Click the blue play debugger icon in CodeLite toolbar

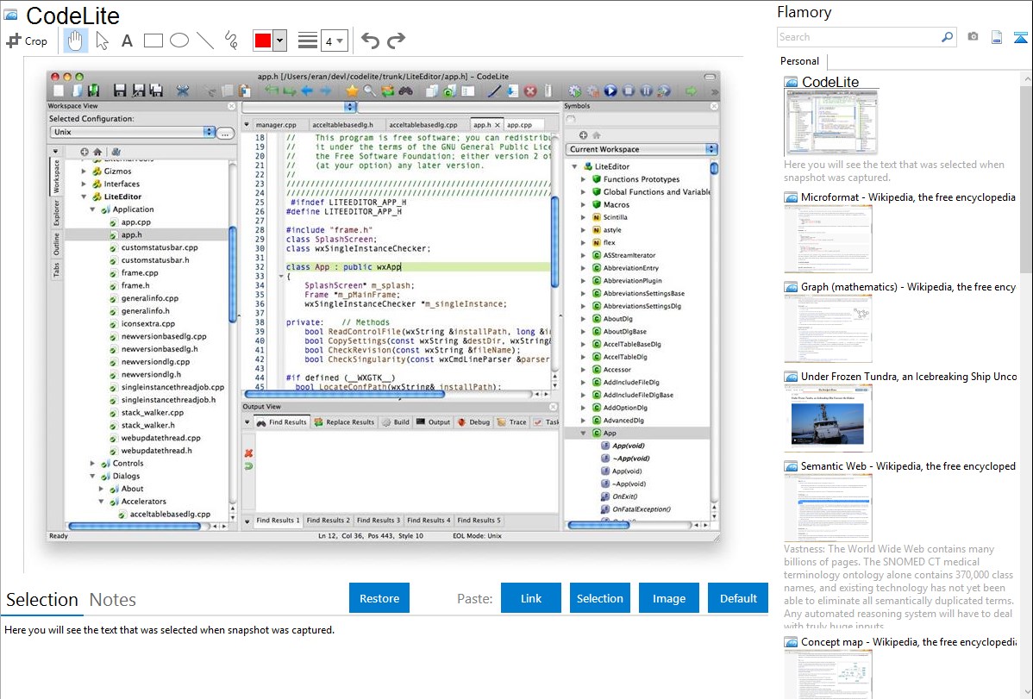click(610, 90)
